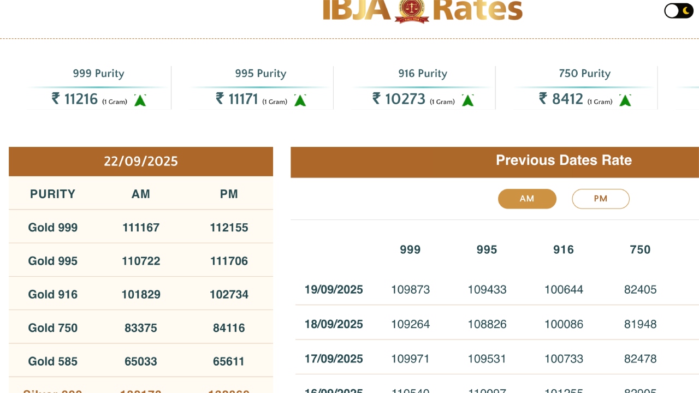The width and height of the screenshot is (699, 393).
Task: Click the 916 Purity price ₹ 10273
Action: click(x=399, y=99)
